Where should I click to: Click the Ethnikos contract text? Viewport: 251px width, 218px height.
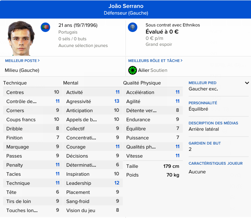172,25
